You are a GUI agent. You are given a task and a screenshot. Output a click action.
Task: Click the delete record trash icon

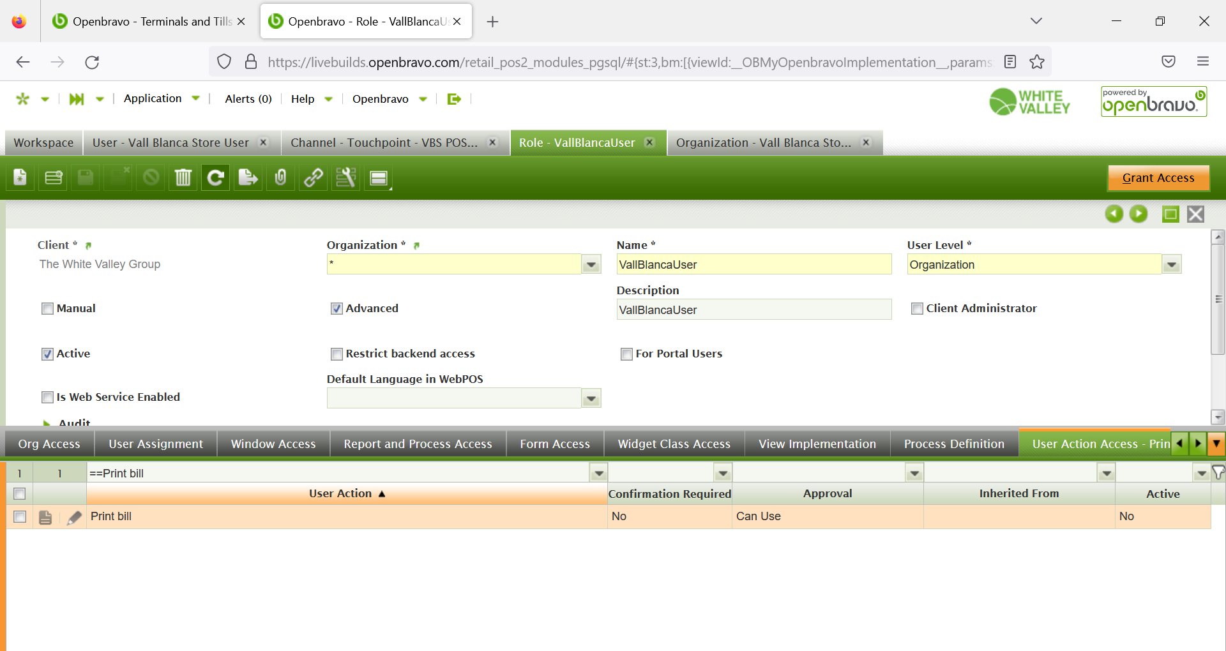point(183,178)
